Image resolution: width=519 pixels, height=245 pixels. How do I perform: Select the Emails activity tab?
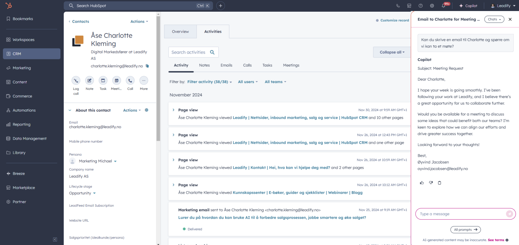coord(227,65)
